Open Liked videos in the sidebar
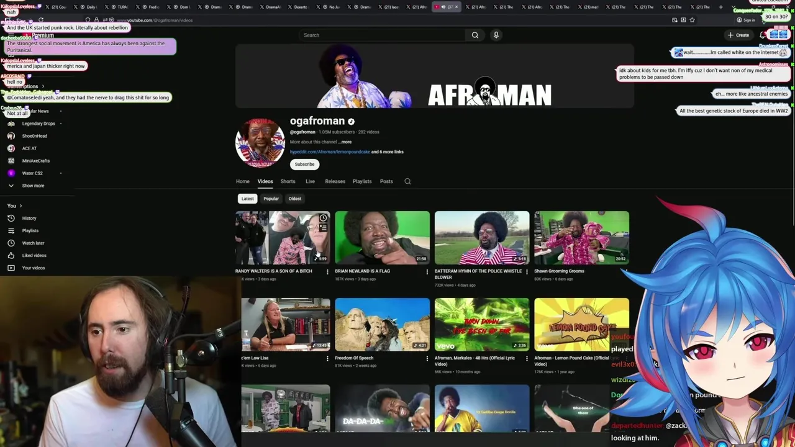This screenshot has width=795, height=447. point(34,255)
